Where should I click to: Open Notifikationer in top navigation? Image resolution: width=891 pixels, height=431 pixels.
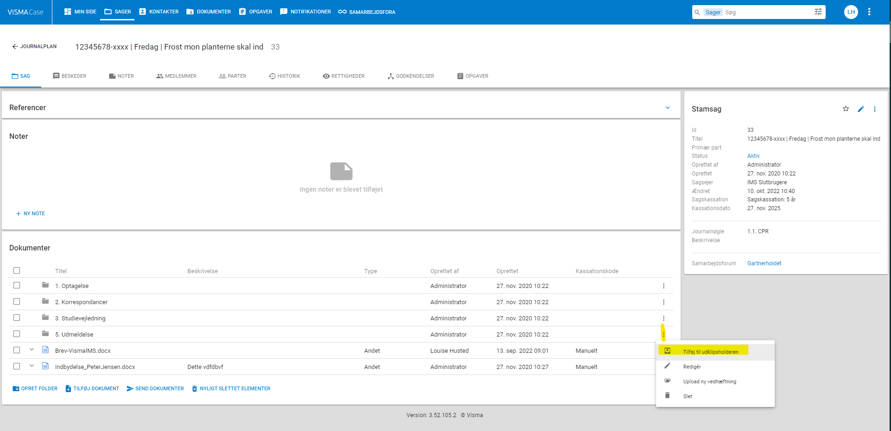[x=306, y=12]
